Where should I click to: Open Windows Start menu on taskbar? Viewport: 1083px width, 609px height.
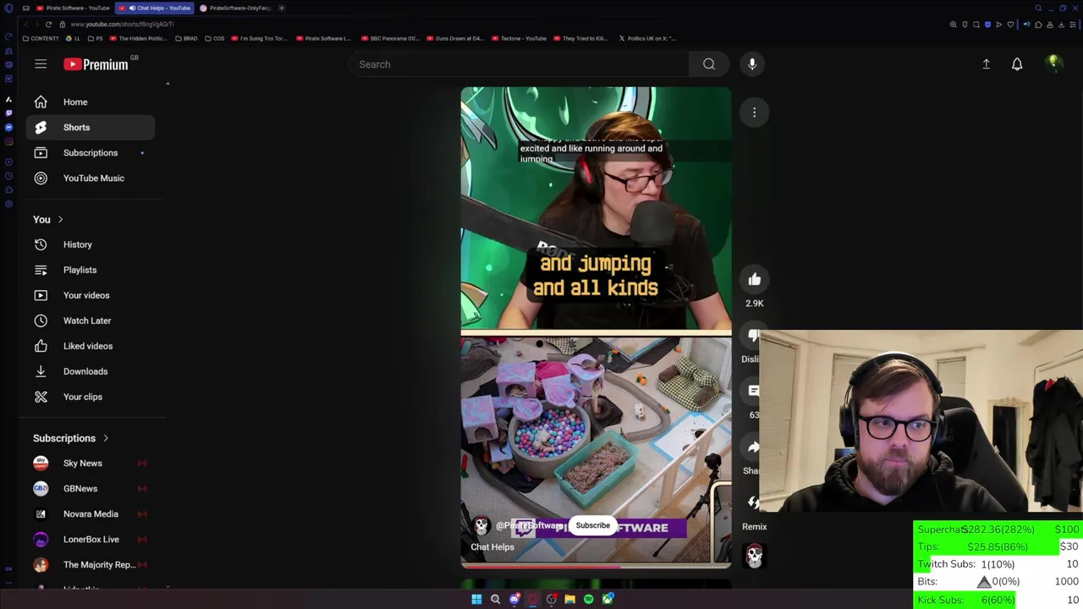tap(476, 599)
